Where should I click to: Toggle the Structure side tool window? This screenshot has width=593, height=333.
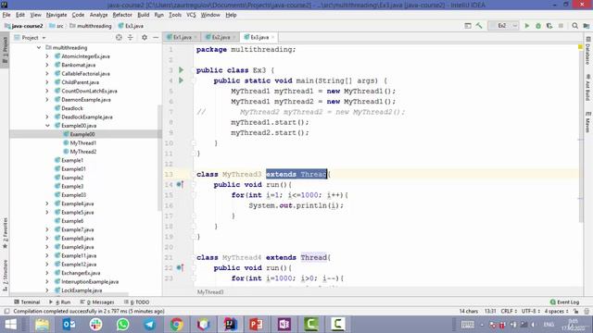coord(5,276)
